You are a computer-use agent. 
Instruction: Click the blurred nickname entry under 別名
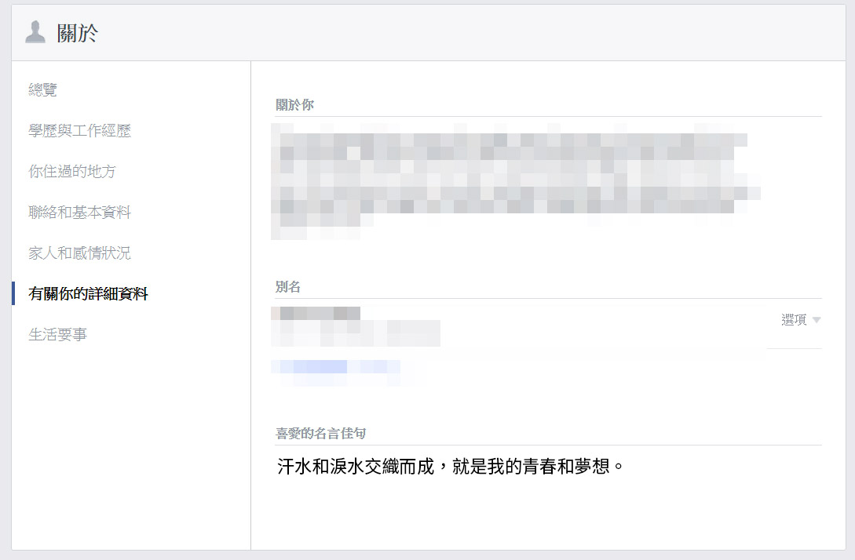click(316, 314)
